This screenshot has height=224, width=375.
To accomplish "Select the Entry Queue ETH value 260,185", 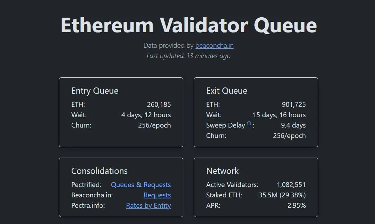I will (159, 104).
